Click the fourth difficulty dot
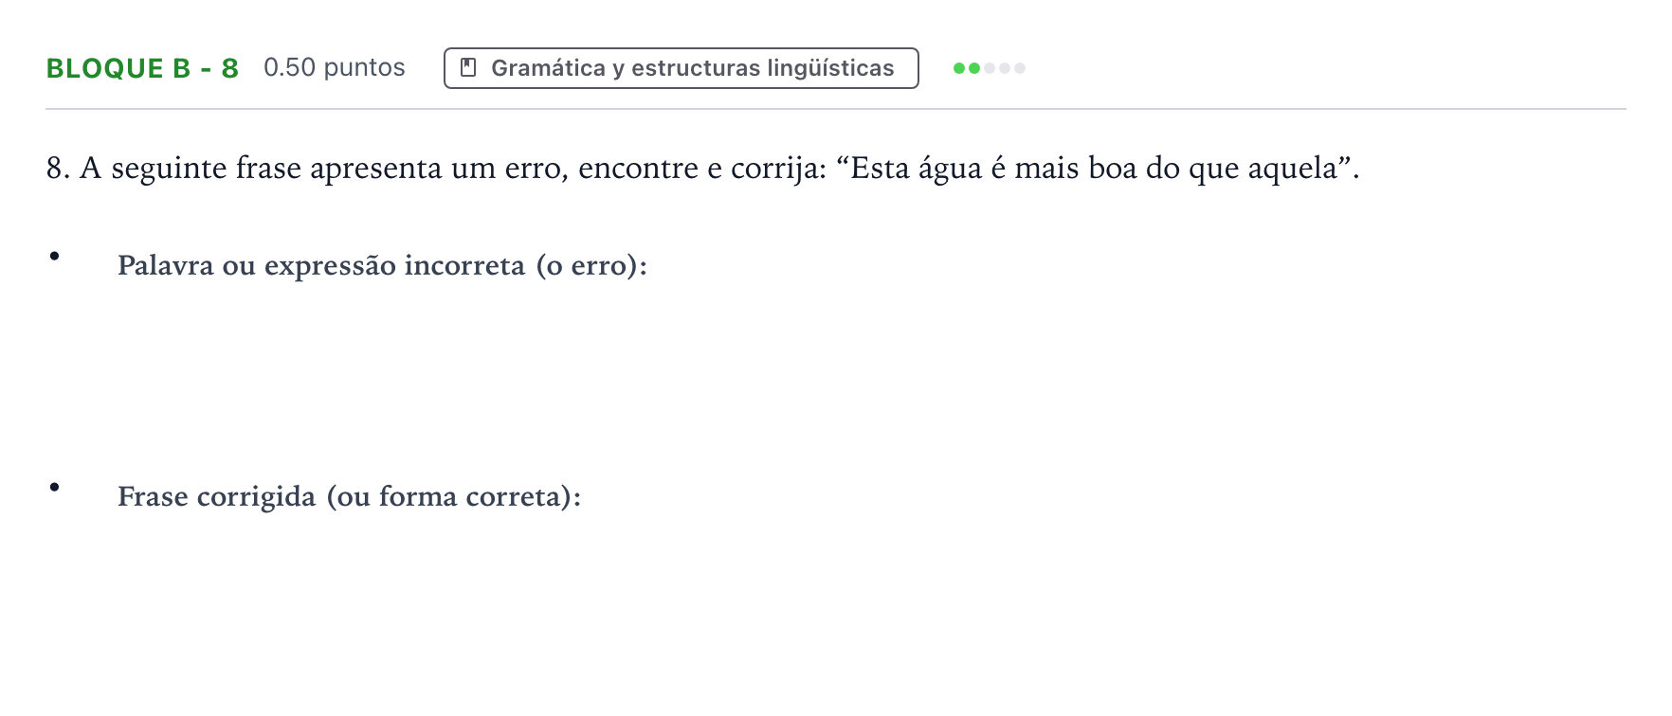 tap(1005, 68)
